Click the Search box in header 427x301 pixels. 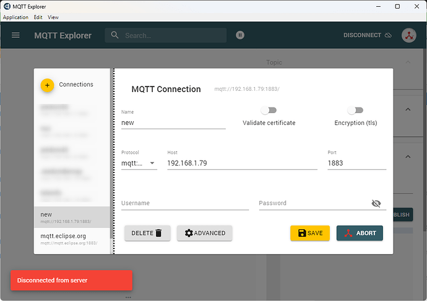click(x=166, y=35)
